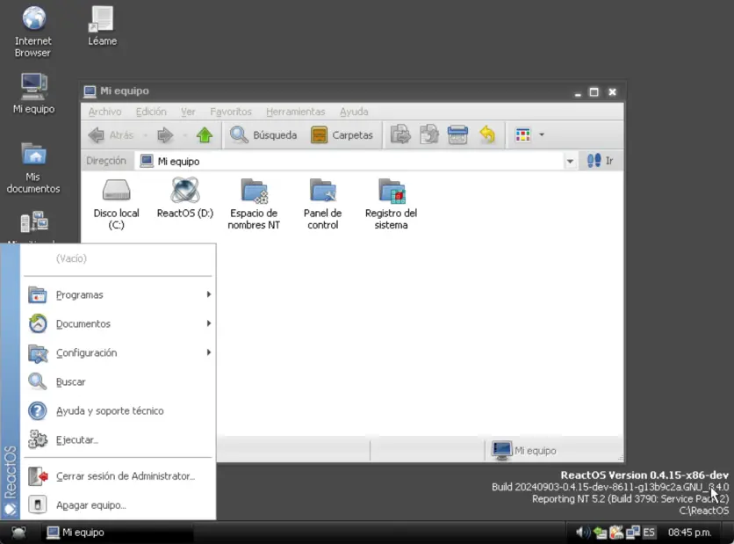
Task: Click the Ir go button
Action: pyautogui.click(x=601, y=161)
